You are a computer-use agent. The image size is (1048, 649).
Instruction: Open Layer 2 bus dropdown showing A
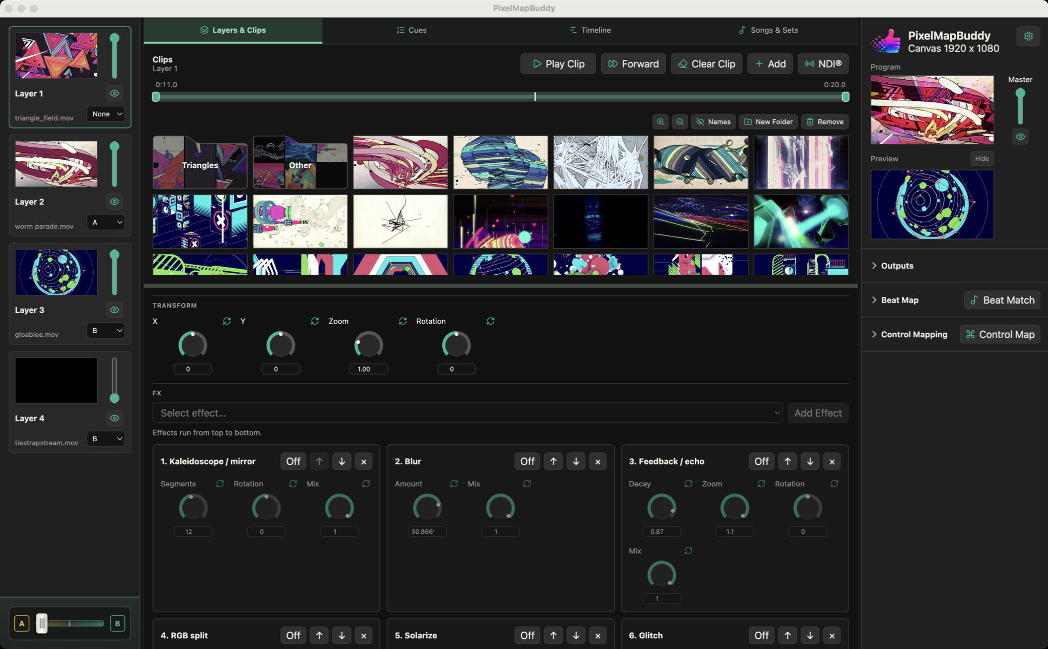[x=106, y=222]
